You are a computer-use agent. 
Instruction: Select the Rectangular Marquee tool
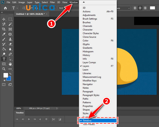tap(10, 19)
